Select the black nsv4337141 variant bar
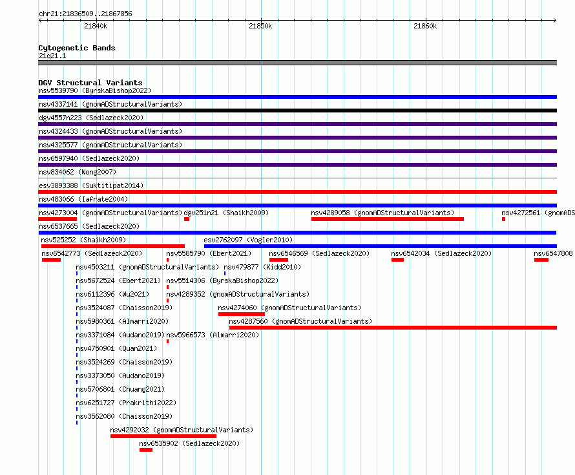 tap(297, 111)
